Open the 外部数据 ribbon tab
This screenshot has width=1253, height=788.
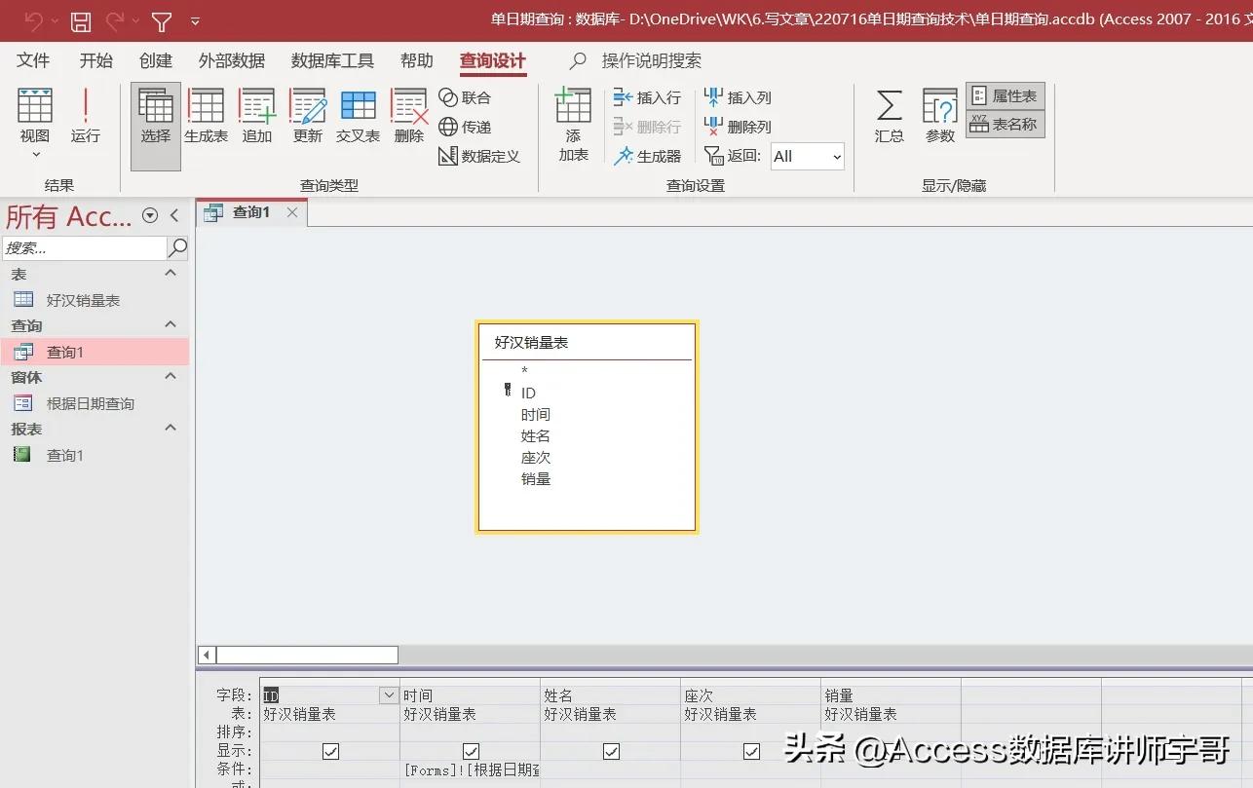coord(231,60)
